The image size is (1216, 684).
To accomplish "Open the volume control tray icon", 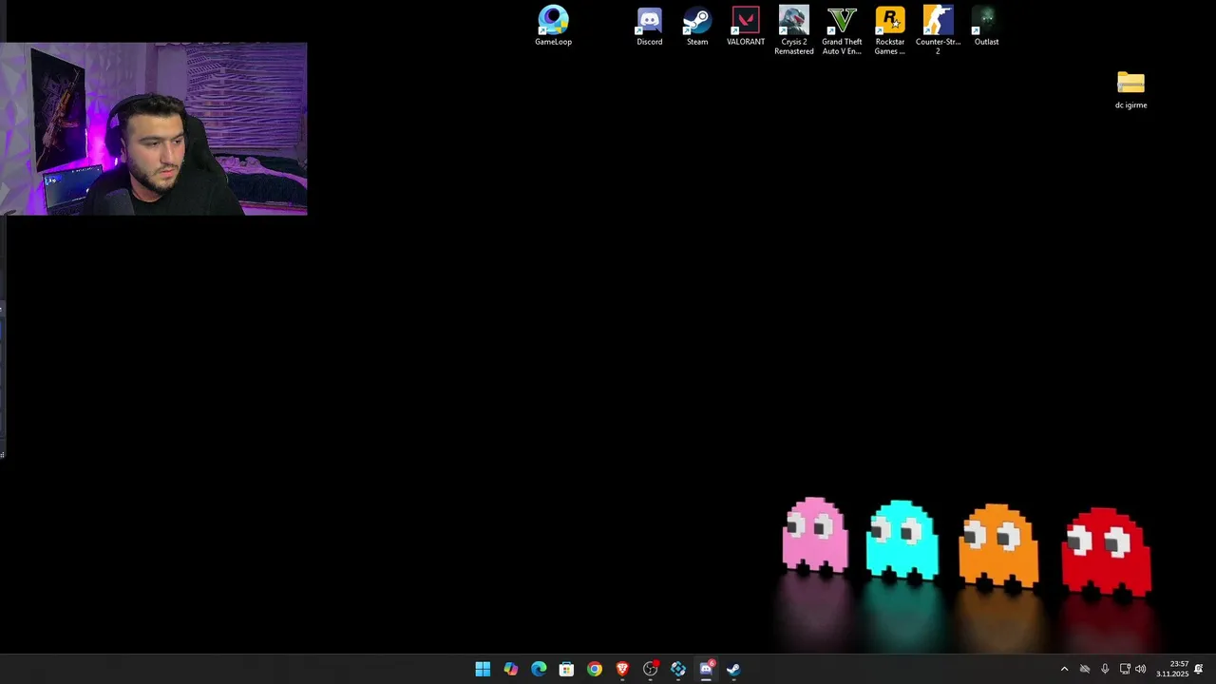I will pyautogui.click(x=1141, y=669).
